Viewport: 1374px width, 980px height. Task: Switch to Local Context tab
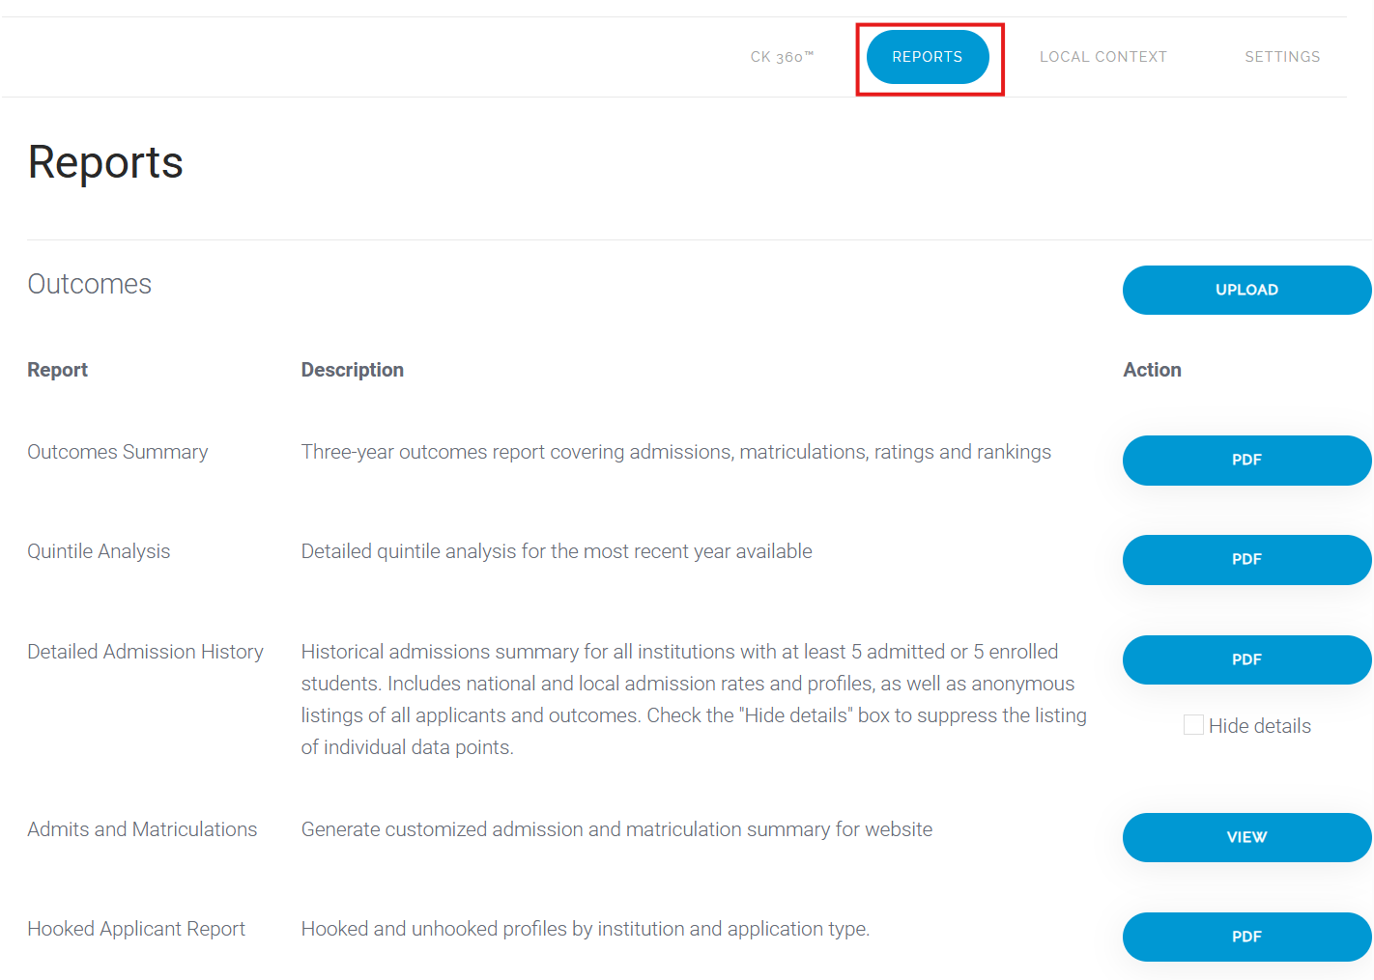click(x=1103, y=57)
